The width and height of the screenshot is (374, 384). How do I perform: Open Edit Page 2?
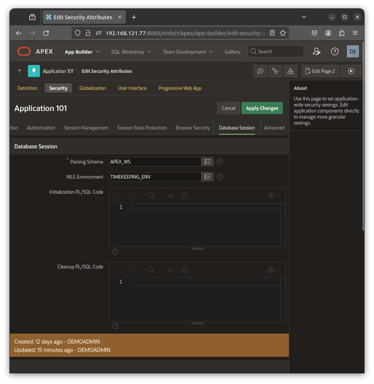pyautogui.click(x=320, y=71)
